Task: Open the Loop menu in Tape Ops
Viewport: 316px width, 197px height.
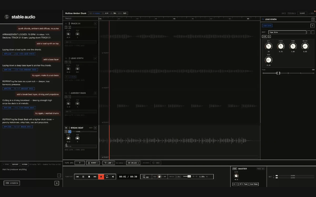Action: (x=108, y=163)
